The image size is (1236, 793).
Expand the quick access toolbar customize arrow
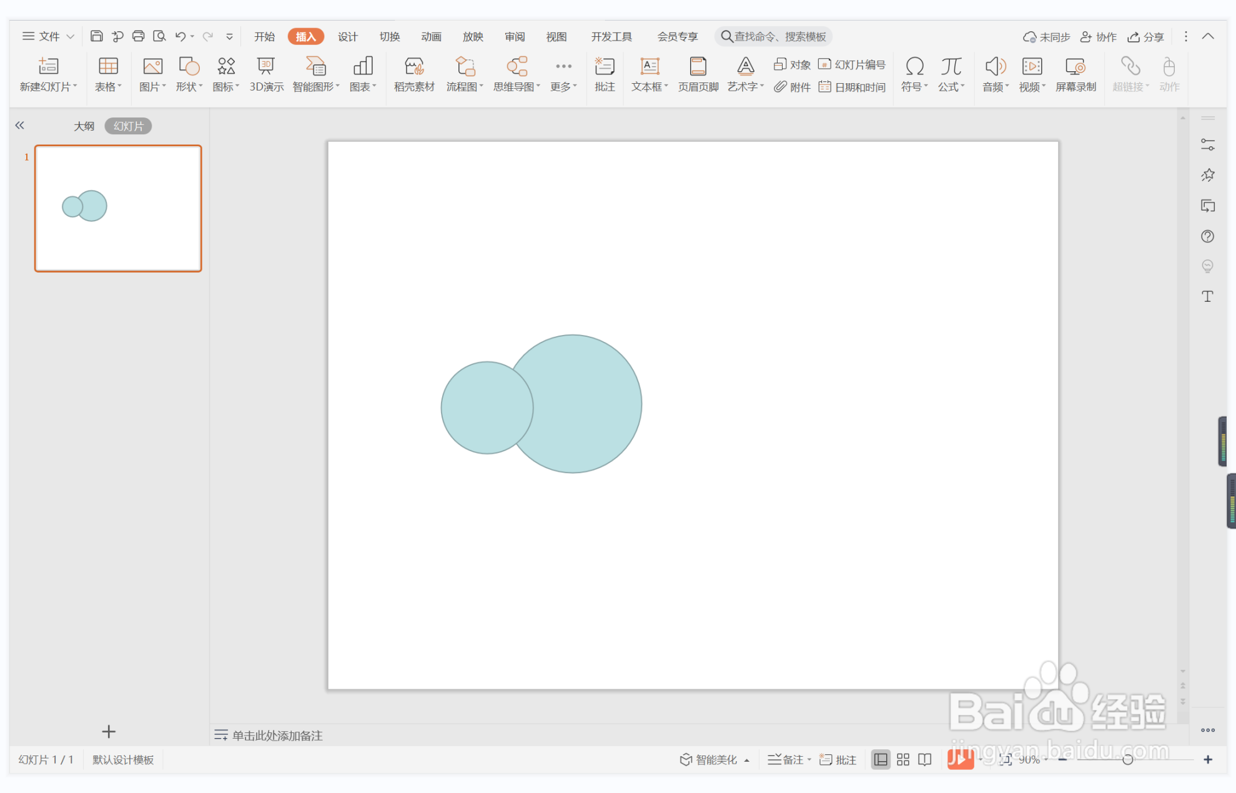click(229, 36)
